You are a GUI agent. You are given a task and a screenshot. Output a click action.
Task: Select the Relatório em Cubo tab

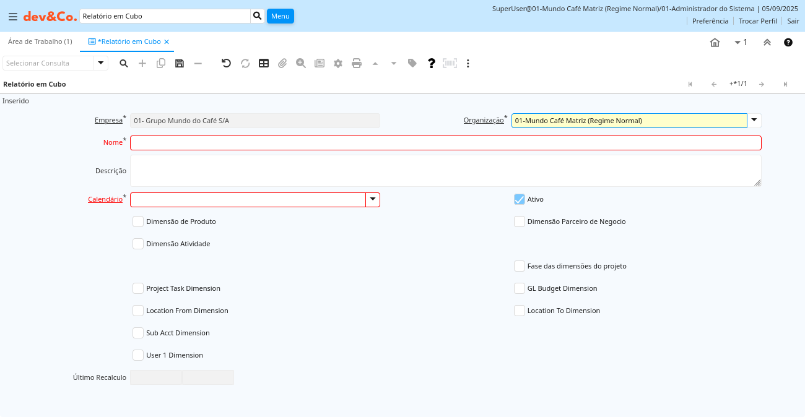[x=129, y=41]
